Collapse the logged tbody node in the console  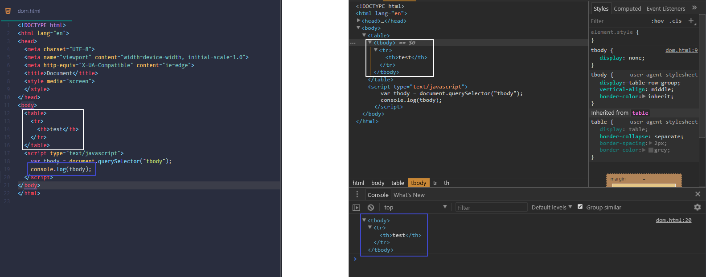click(364, 220)
